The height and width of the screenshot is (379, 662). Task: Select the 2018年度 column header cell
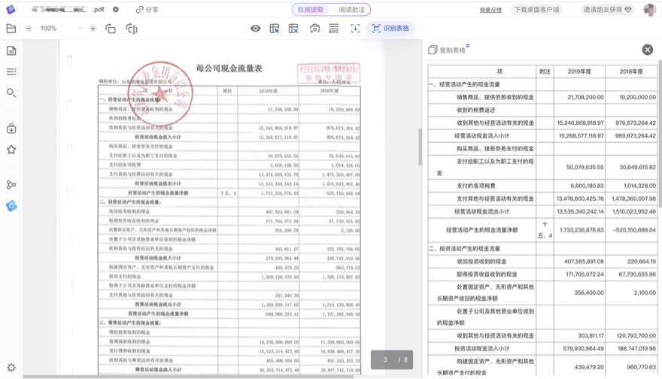pyautogui.click(x=631, y=71)
